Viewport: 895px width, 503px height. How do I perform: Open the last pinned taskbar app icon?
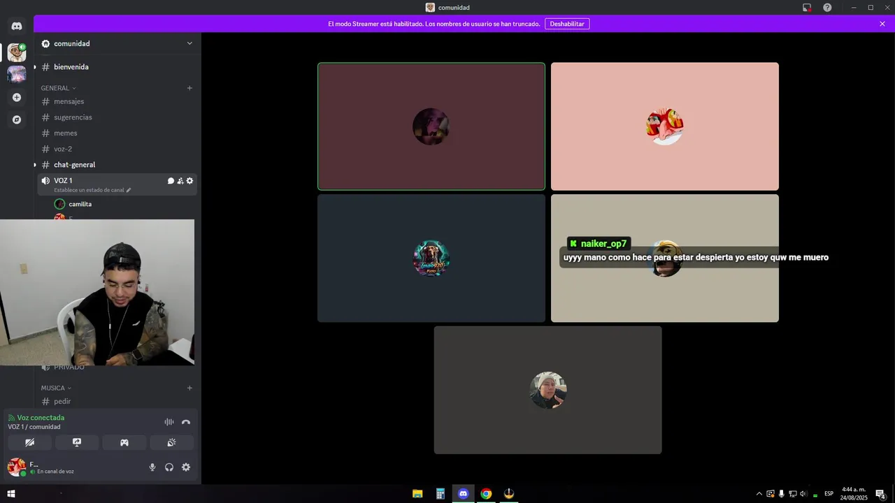tap(509, 494)
